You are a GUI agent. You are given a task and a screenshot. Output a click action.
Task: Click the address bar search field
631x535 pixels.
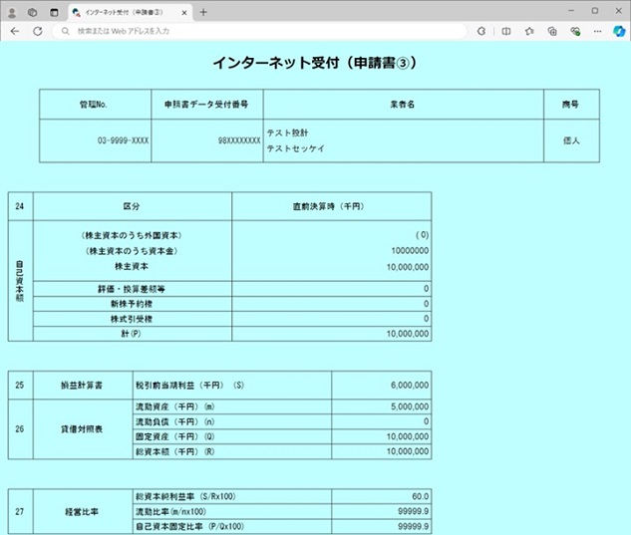[259, 31]
